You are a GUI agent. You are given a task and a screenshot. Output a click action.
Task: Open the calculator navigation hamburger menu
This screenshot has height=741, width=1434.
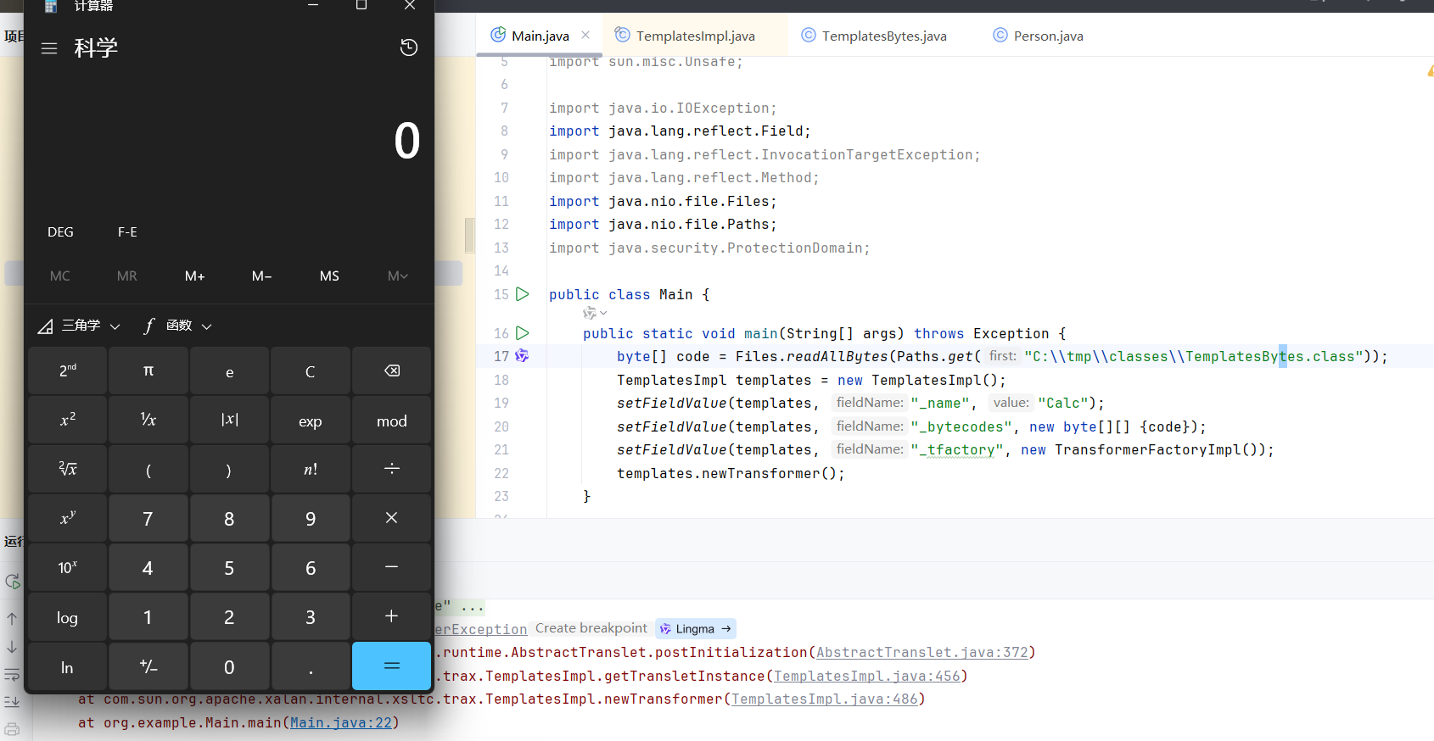(x=49, y=48)
